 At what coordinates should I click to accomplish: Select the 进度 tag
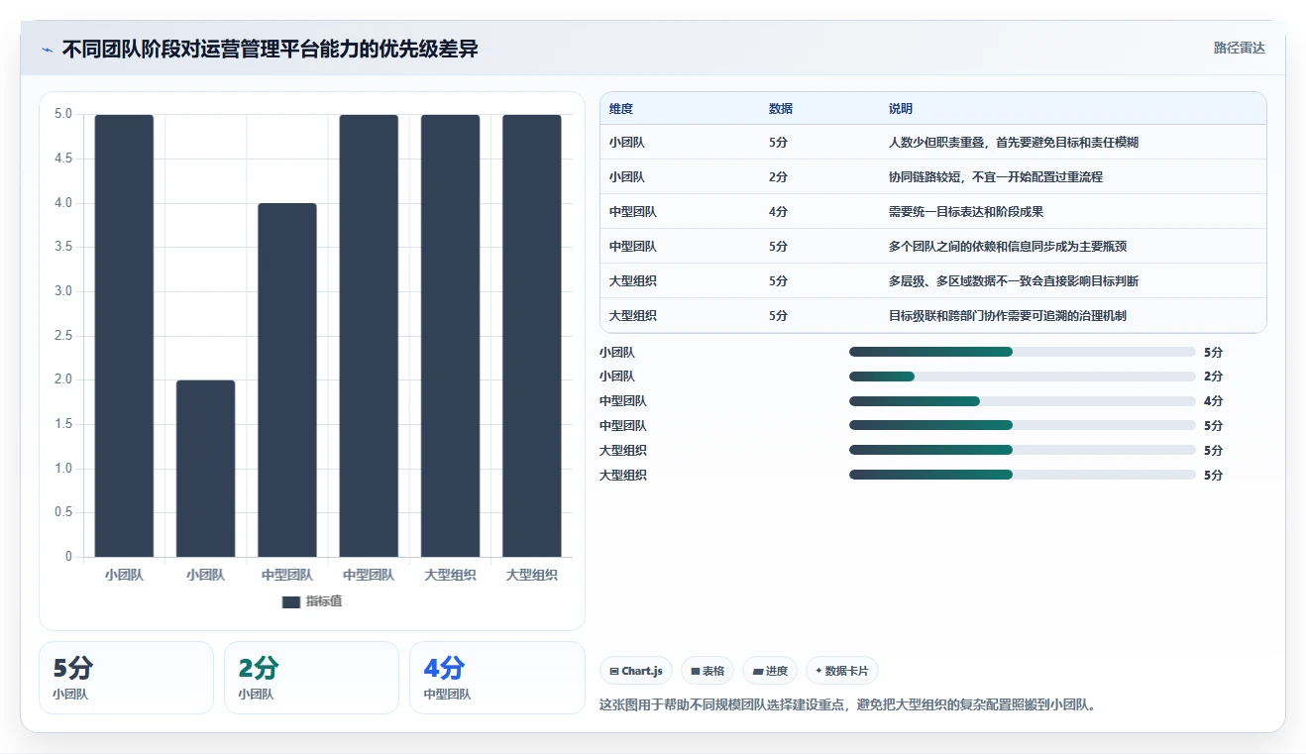(x=770, y=671)
